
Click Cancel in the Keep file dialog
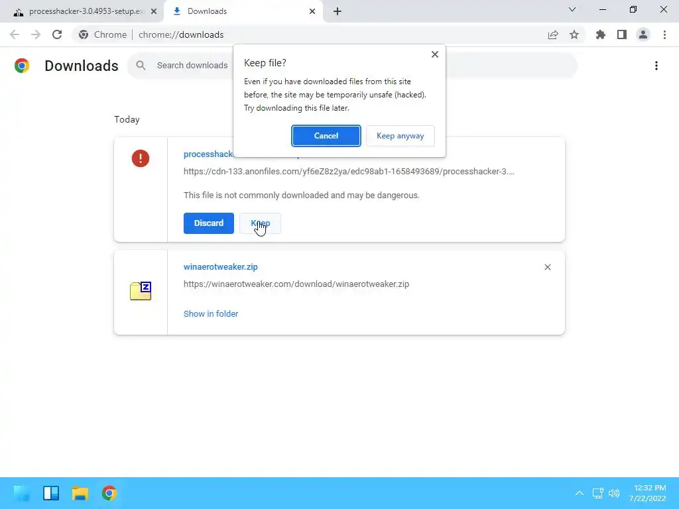tap(326, 136)
